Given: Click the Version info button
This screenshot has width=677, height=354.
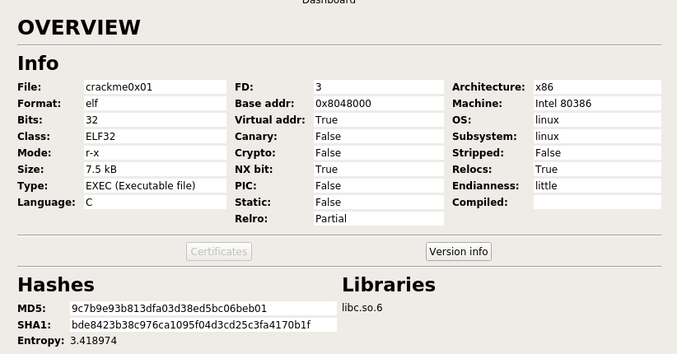Looking at the screenshot, I should coord(459,252).
